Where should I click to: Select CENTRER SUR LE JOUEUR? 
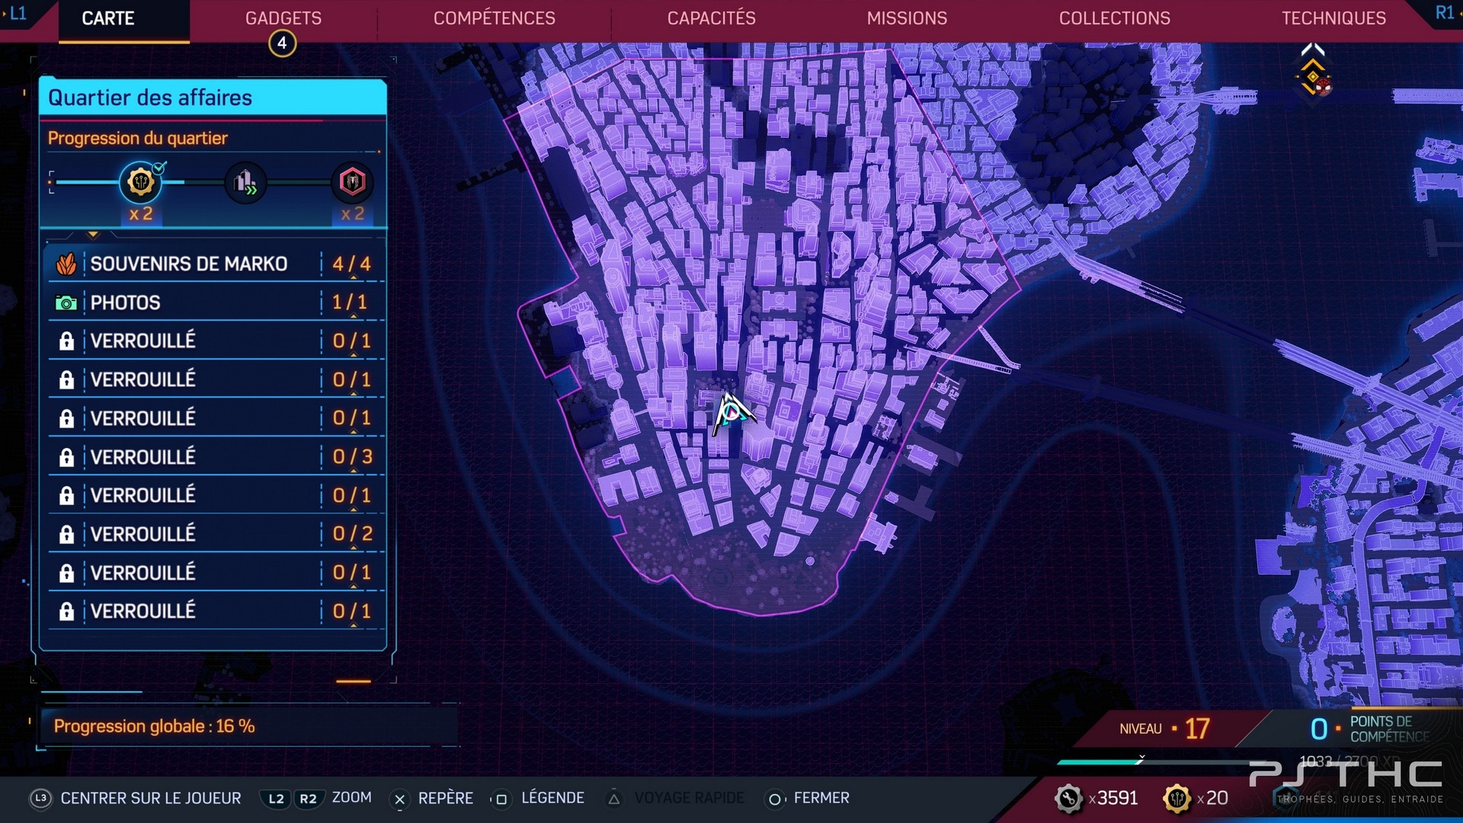tap(151, 798)
